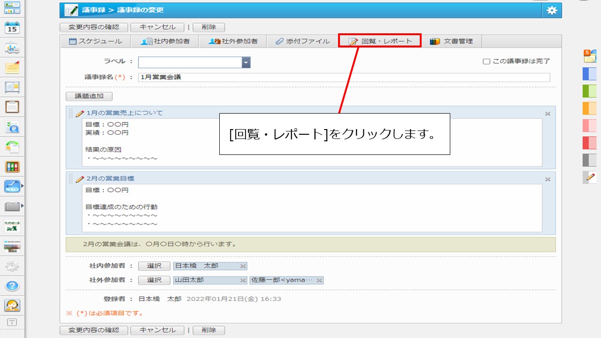Click the sticky notes icon with badge
The image size is (601, 338).
[590, 56]
